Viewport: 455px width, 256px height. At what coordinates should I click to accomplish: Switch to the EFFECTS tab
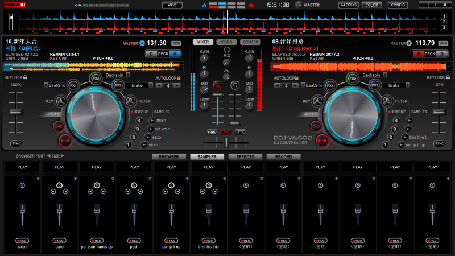245,157
